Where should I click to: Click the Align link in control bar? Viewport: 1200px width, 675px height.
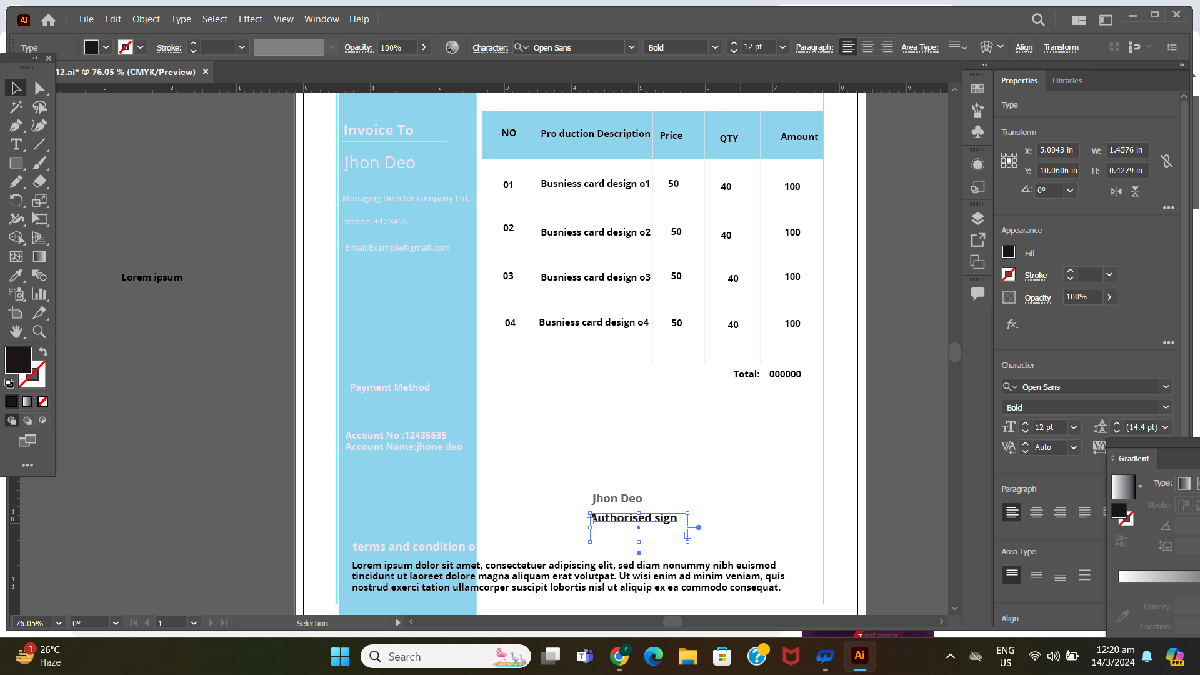point(1024,47)
